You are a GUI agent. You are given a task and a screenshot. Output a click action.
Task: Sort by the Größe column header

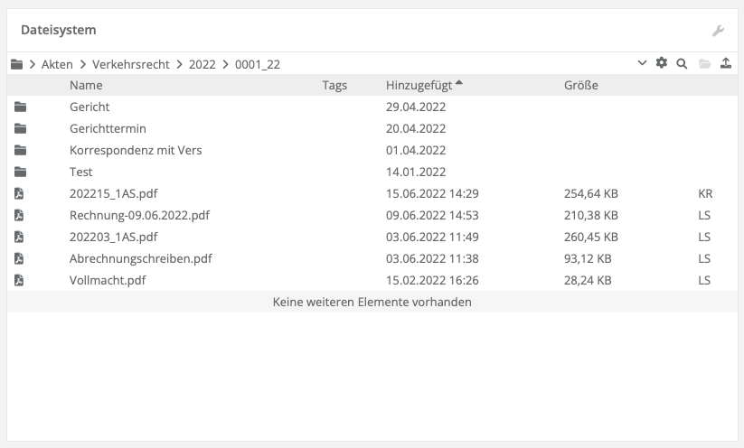580,85
